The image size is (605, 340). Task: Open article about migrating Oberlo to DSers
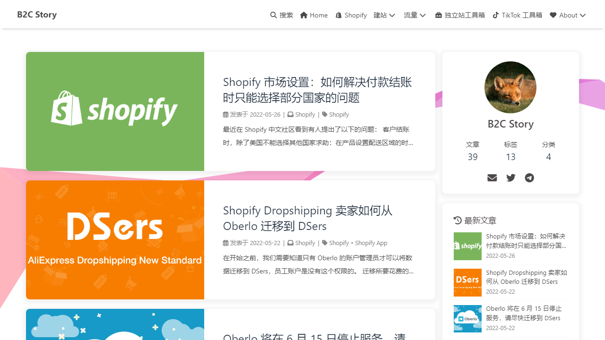coord(308,218)
